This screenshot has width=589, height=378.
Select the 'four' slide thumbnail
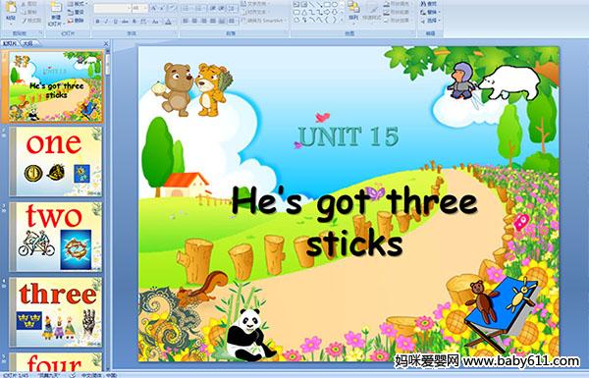(56, 361)
